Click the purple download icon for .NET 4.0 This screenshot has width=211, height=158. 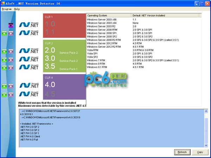pyautogui.click(x=11, y=86)
